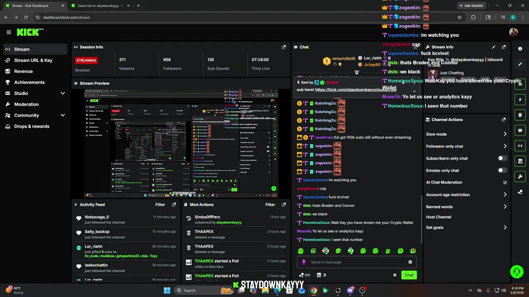Open the chat shop counter icon
The image size is (529, 297).
[321, 275]
